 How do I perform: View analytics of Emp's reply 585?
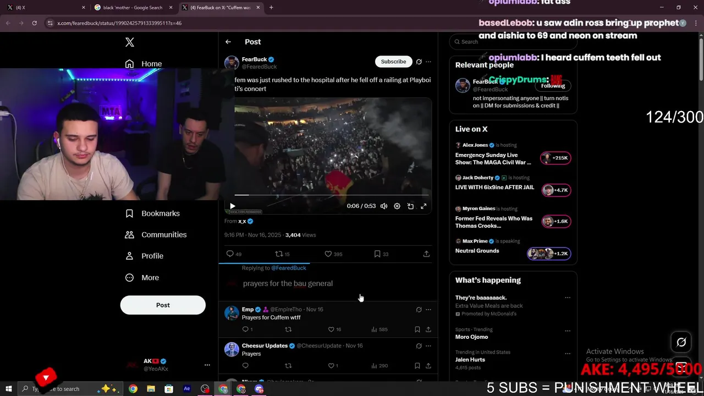coord(380,329)
